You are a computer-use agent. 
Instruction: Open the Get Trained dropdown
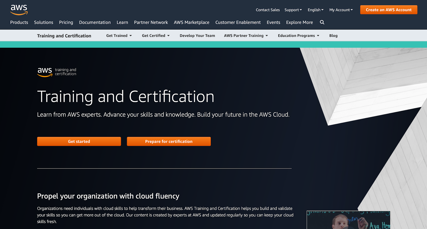coord(119,36)
